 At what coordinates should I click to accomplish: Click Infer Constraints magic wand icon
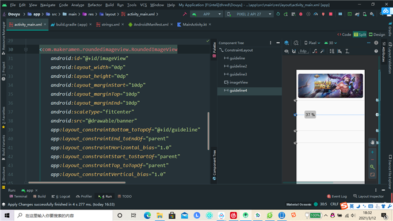[x=322, y=51]
